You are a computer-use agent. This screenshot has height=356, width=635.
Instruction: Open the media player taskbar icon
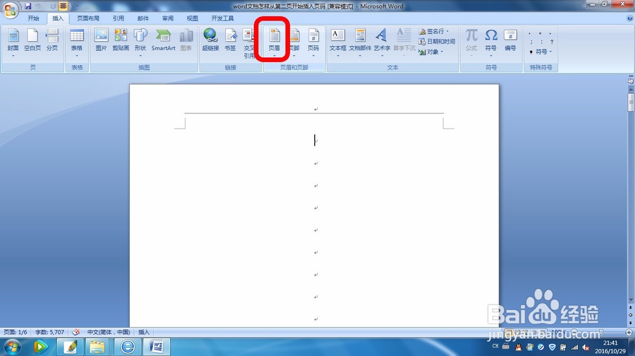click(41, 347)
